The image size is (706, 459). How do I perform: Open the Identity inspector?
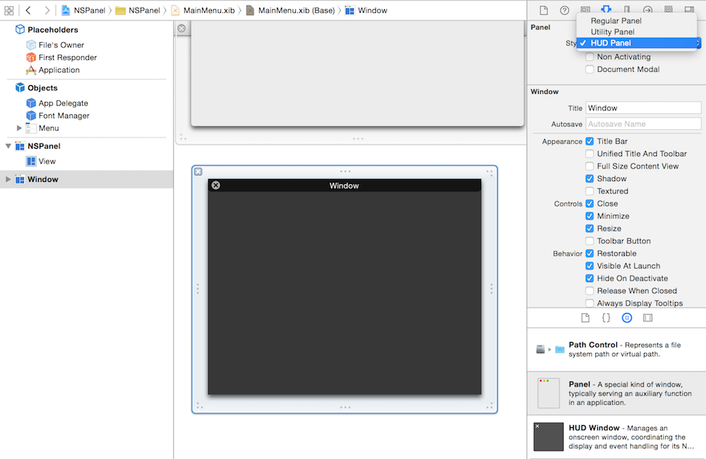pos(585,10)
